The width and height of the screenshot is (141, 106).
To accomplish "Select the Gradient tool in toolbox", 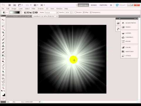I will tap(3, 55).
